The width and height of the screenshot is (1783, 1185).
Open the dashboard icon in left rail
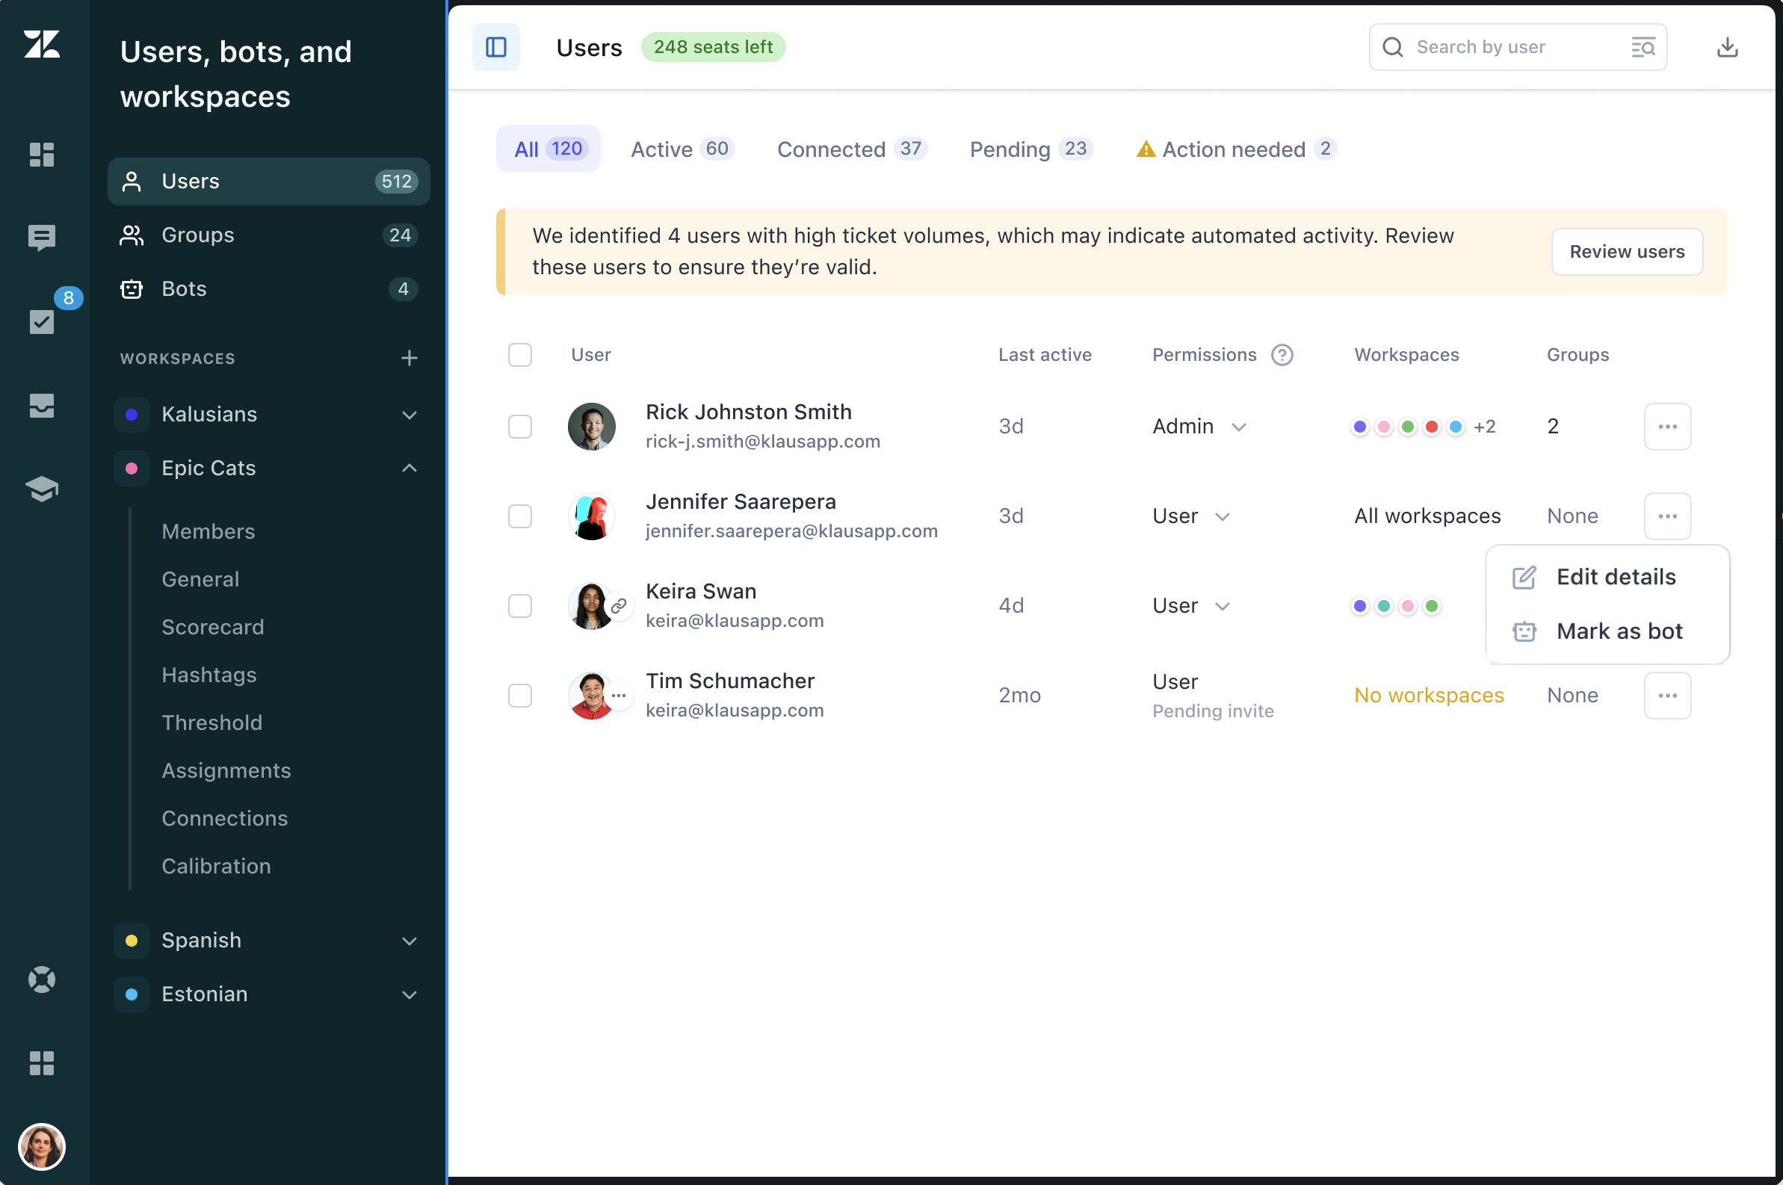pos(42,154)
